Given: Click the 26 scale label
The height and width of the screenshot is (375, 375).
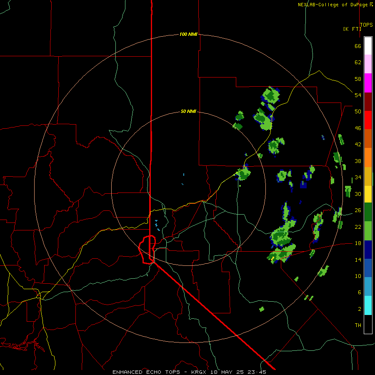Looking at the screenshot, I should (358, 210).
